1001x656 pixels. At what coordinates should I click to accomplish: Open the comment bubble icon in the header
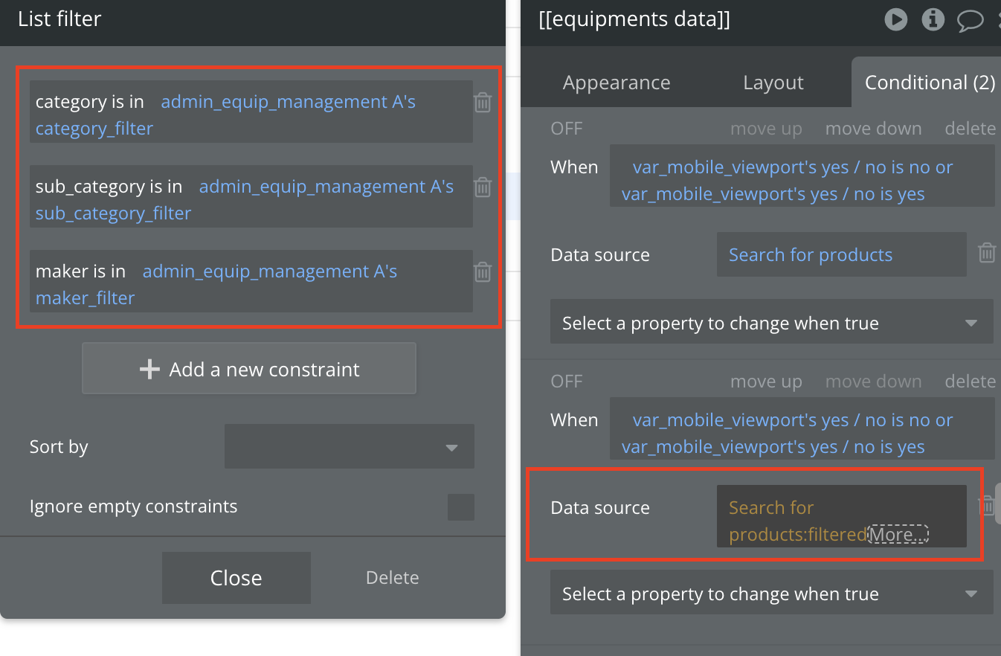click(x=970, y=20)
